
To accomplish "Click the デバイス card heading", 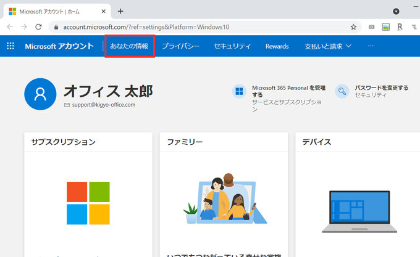I will pyautogui.click(x=317, y=142).
